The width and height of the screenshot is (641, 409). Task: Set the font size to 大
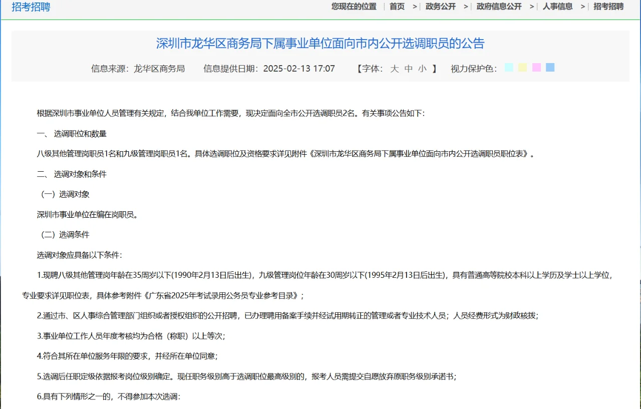pos(394,68)
